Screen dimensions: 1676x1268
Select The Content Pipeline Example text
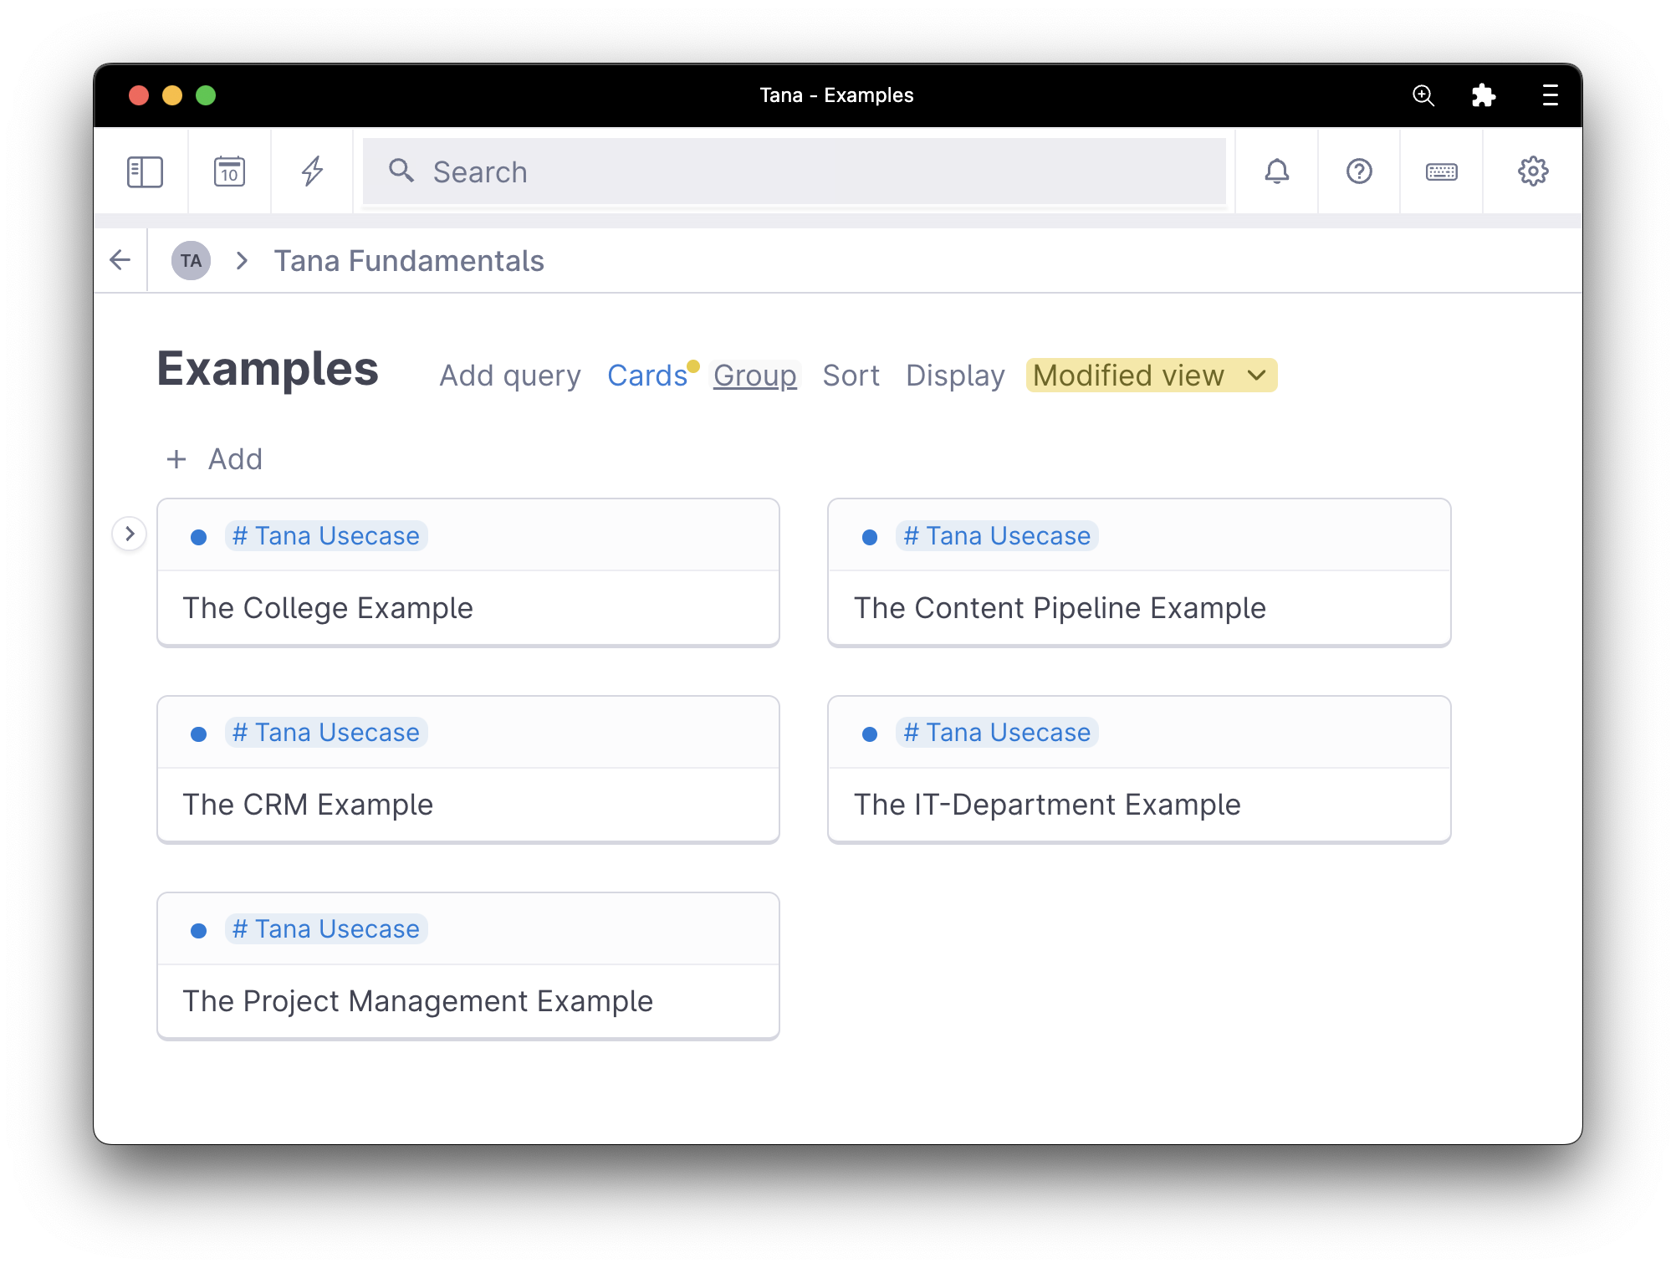click(x=1060, y=608)
